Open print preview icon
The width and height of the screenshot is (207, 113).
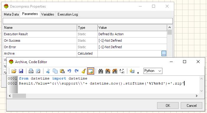(38, 71)
